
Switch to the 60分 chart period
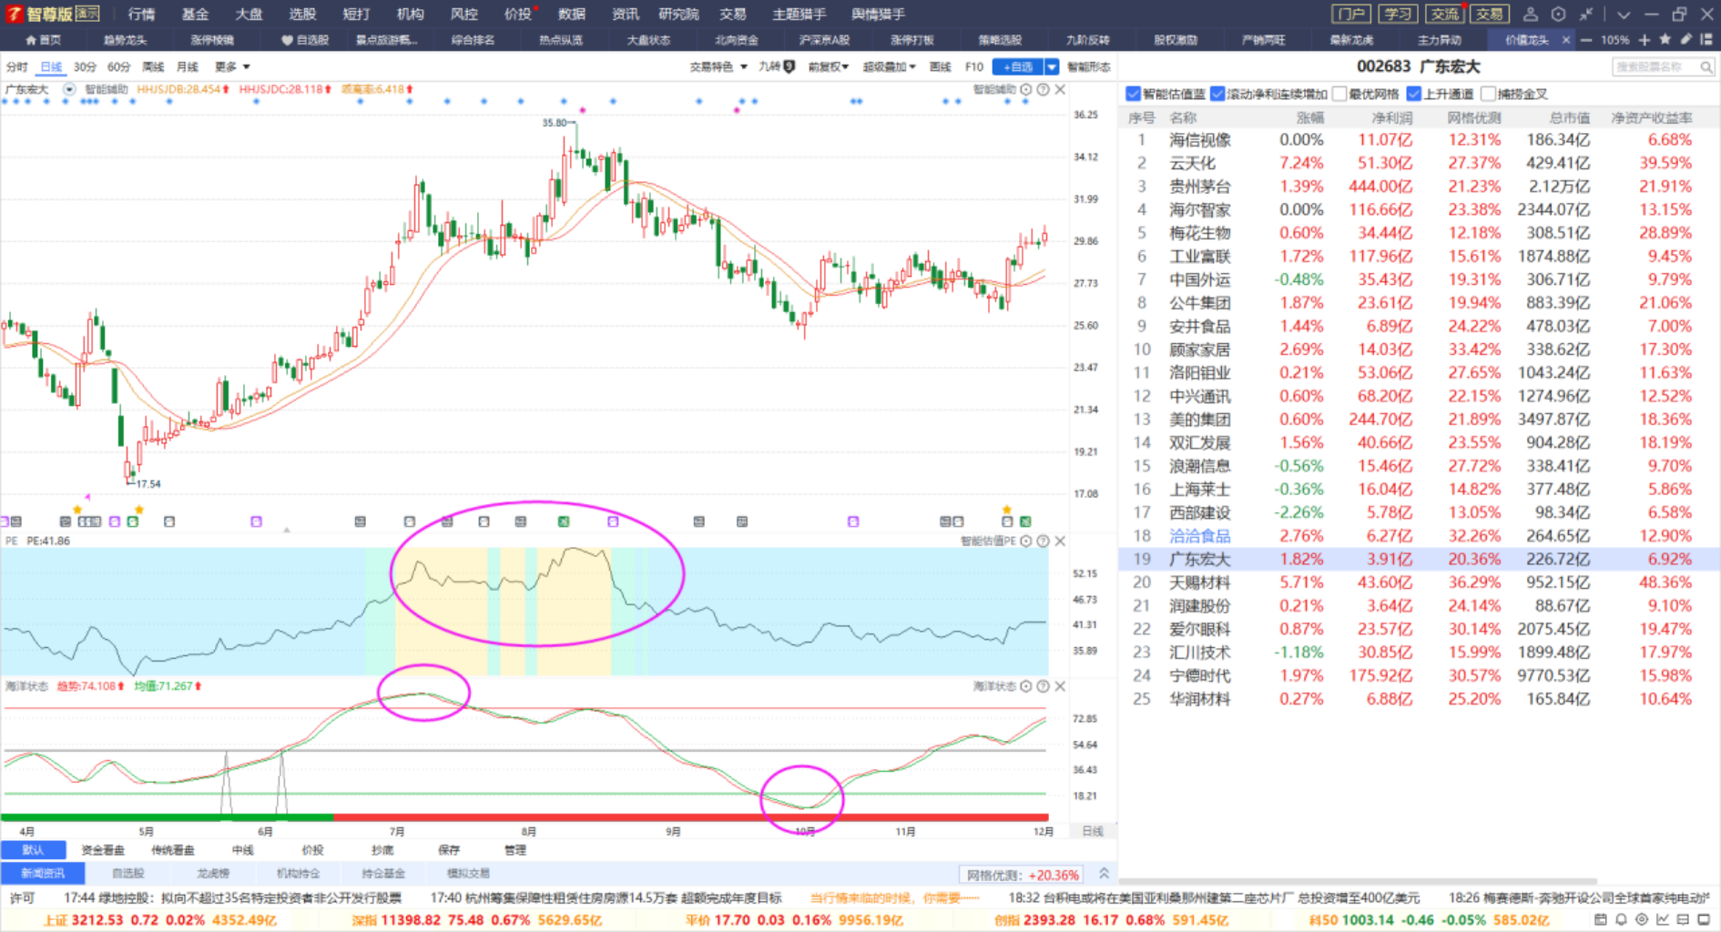pyautogui.click(x=119, y=66)
